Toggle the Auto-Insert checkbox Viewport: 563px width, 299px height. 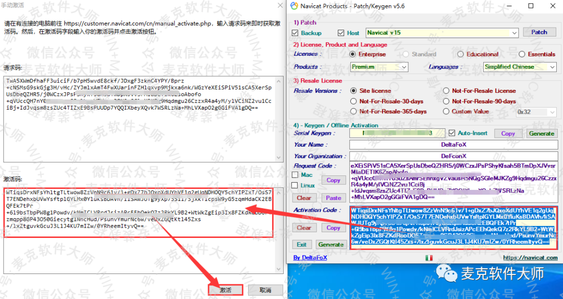452,133
